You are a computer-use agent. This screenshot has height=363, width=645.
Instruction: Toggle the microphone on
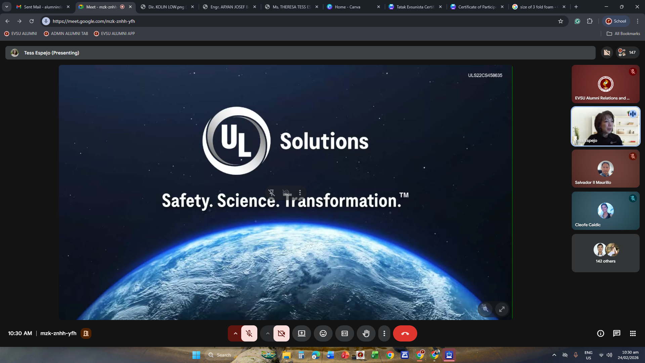(249, 333)
